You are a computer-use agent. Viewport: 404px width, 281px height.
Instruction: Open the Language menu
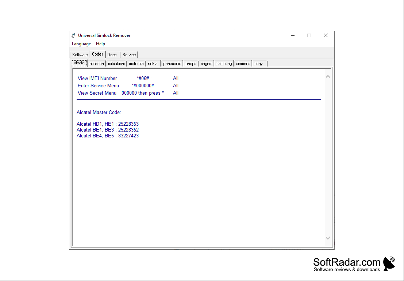[81, 44]
